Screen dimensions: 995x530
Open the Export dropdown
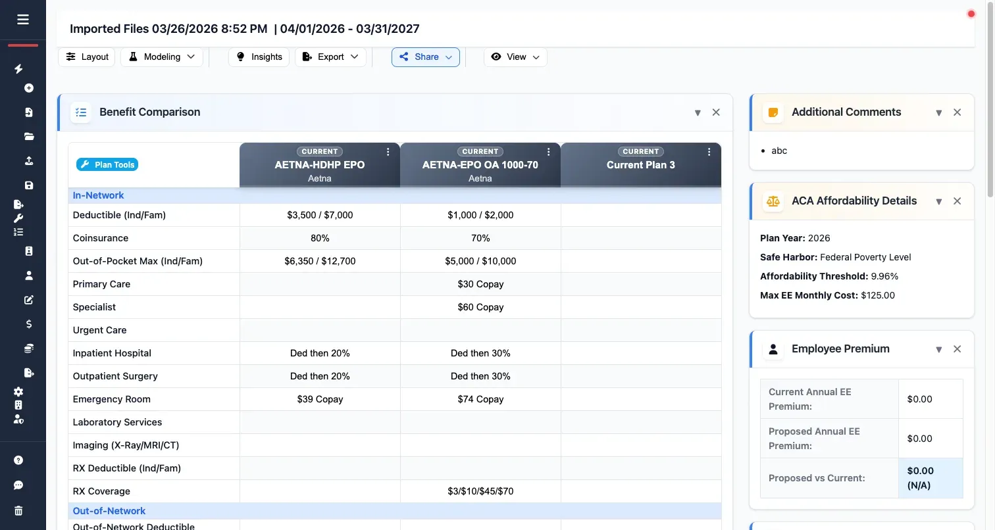[x=330, y=57]
